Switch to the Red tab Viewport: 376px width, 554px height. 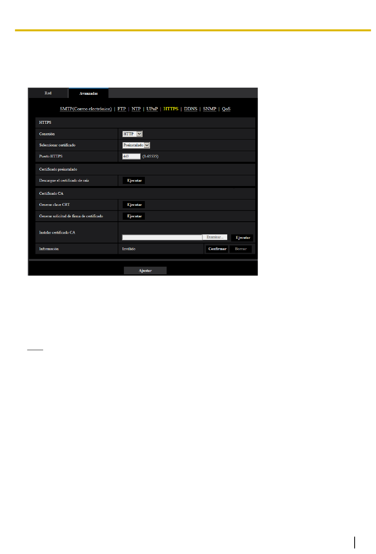(x=48, y=93)
